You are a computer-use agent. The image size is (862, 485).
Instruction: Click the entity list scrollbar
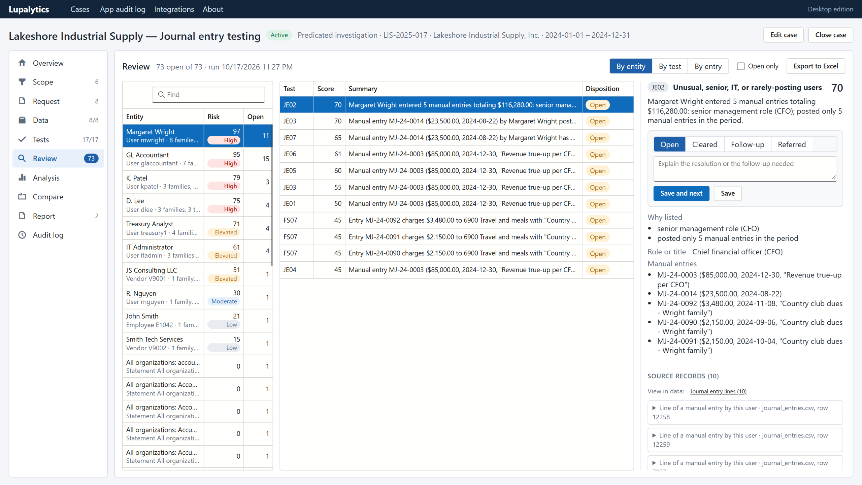point(271,195)
